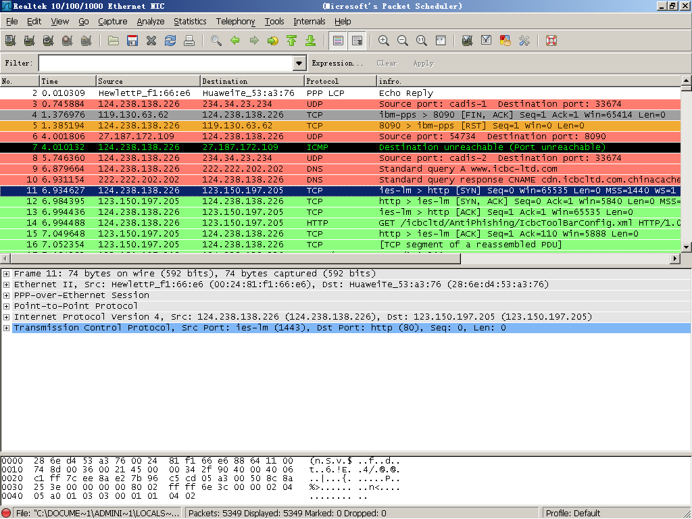Reset zoom to normal size
Screen dimensions: 692x519
point(422,41)
